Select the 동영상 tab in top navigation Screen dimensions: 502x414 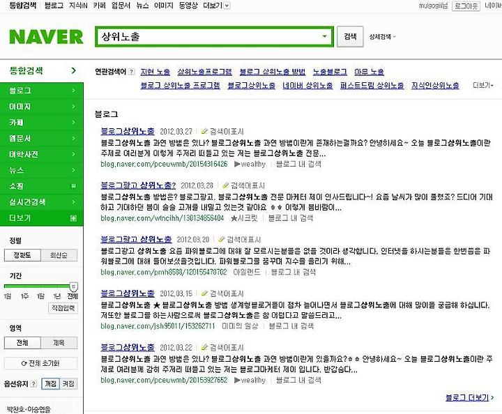188,6
